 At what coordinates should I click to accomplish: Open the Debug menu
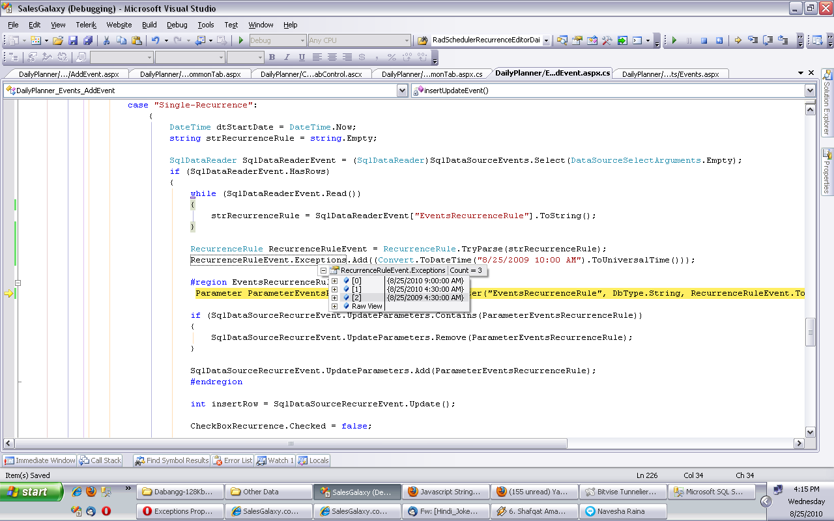click(x=177, y=25)
